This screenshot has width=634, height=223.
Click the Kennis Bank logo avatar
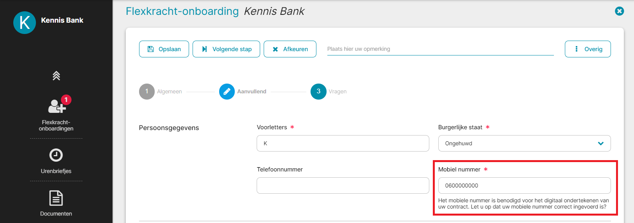coord(25,23)
